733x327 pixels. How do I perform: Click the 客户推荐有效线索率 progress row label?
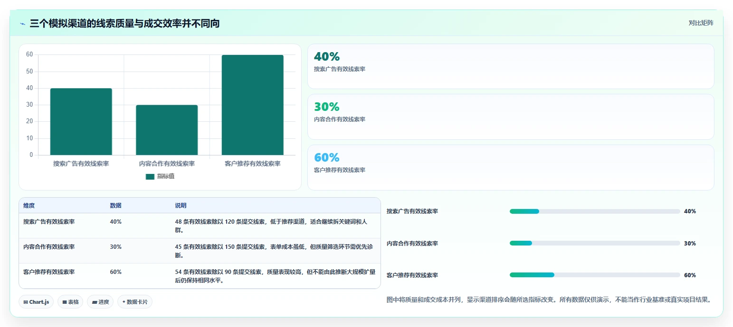pos(412,275)
